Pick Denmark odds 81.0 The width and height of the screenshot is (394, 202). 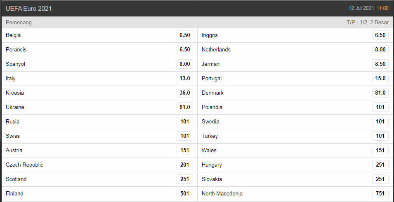380,93
